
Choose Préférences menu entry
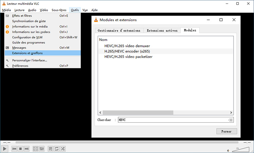(43, 66)
